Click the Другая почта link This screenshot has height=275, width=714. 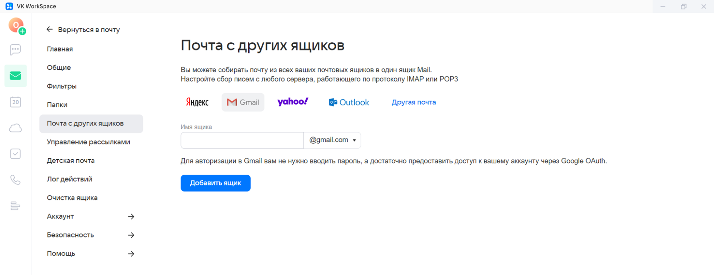tap(414, 102)
